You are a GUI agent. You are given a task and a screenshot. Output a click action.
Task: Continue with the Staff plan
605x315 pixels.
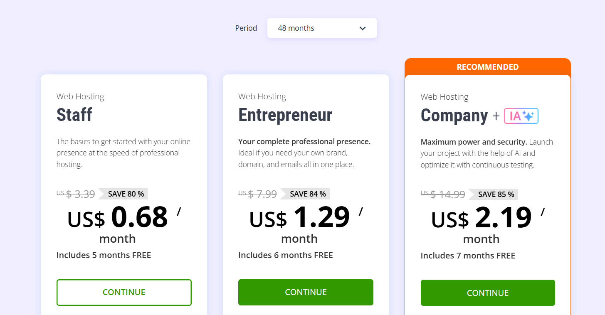pyautogui.click(x=124, y=292)
